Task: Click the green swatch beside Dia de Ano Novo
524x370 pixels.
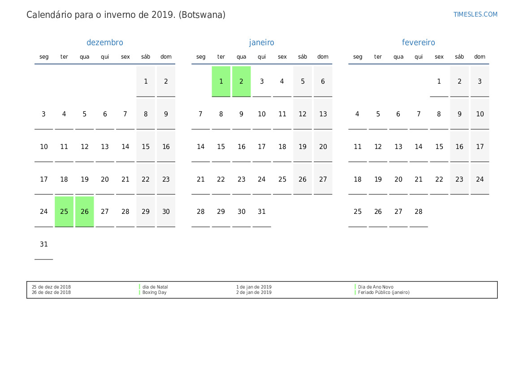Action: (x=355, y=287)
